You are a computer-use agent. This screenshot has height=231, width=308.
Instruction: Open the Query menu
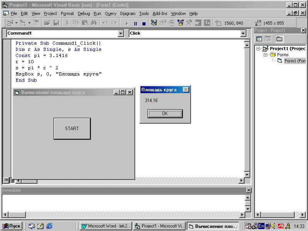click(110, 13)
